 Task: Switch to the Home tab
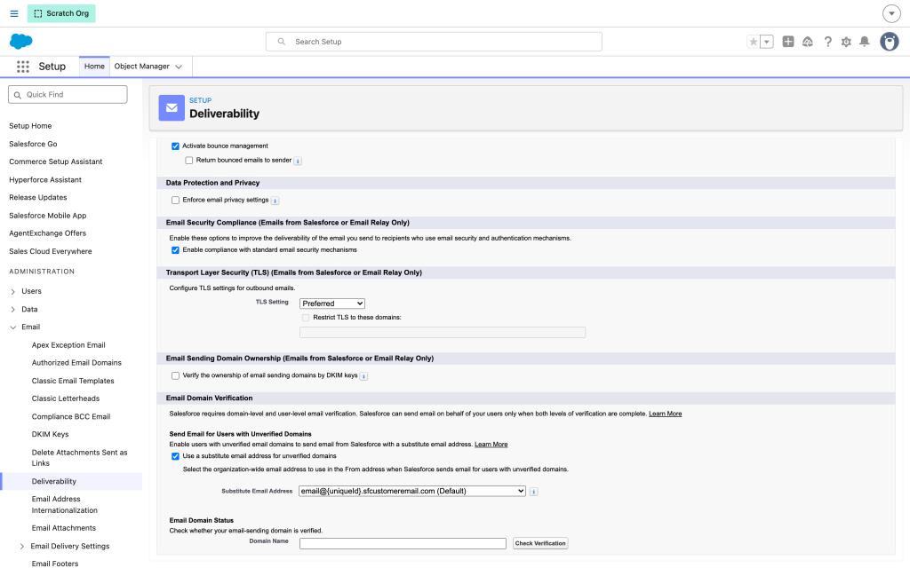tap(94, 67)
